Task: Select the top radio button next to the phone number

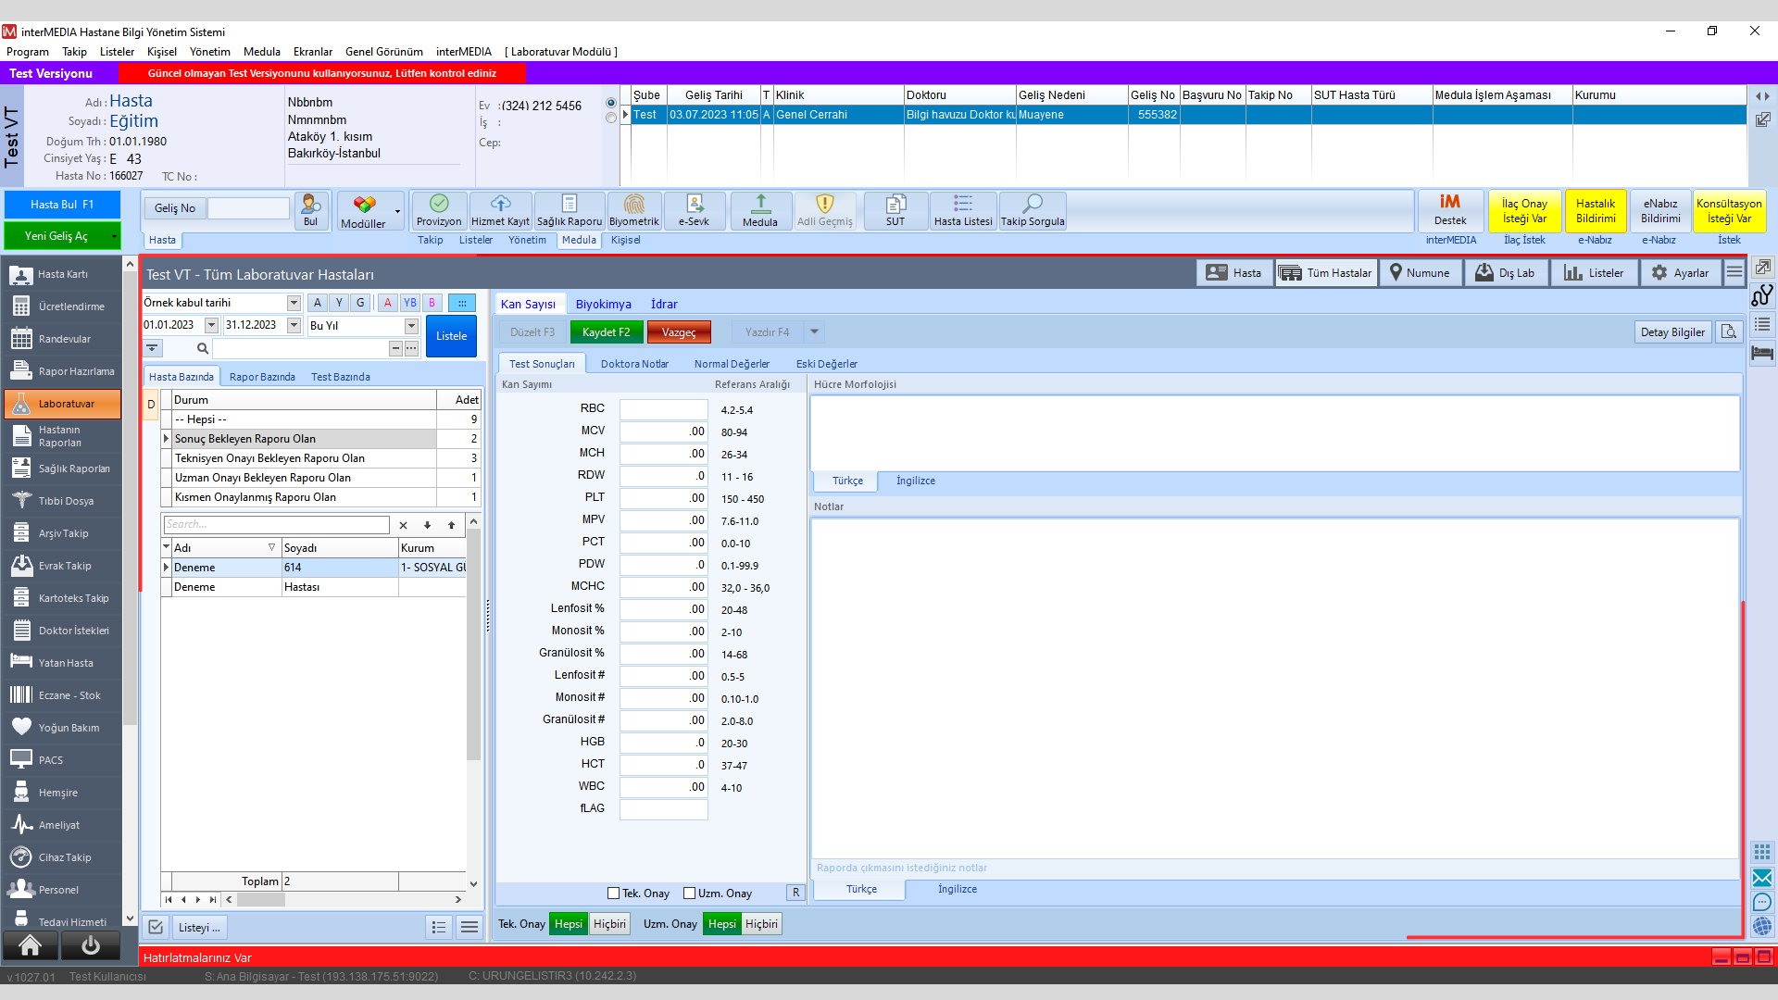Action: pyautogui.click(x=610, y=103)
